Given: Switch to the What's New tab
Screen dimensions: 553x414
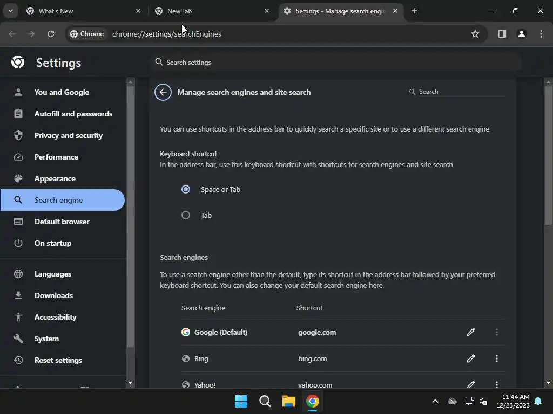Looking at the screenshot, I should coord(83,11).
